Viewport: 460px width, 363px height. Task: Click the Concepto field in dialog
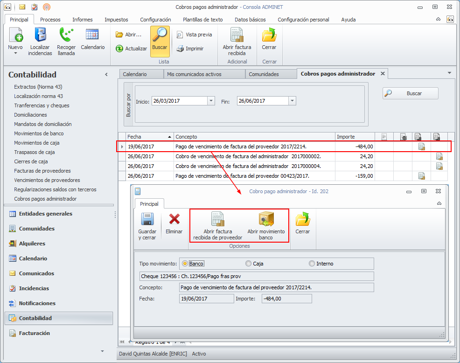coord(276,287)
